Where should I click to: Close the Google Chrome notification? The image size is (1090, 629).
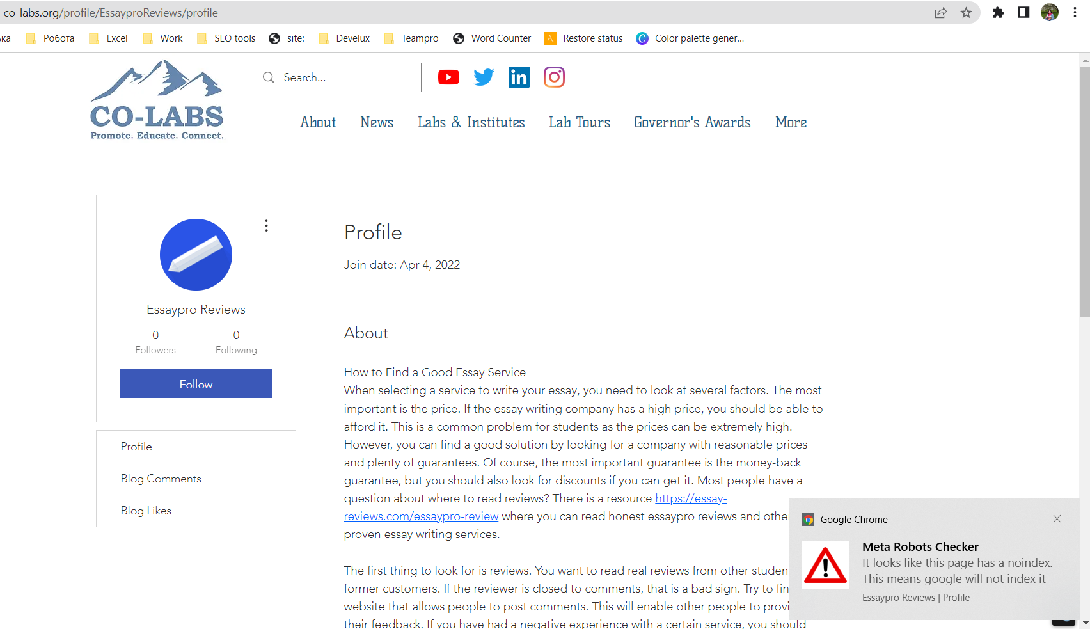click(x=1057, y=519)
